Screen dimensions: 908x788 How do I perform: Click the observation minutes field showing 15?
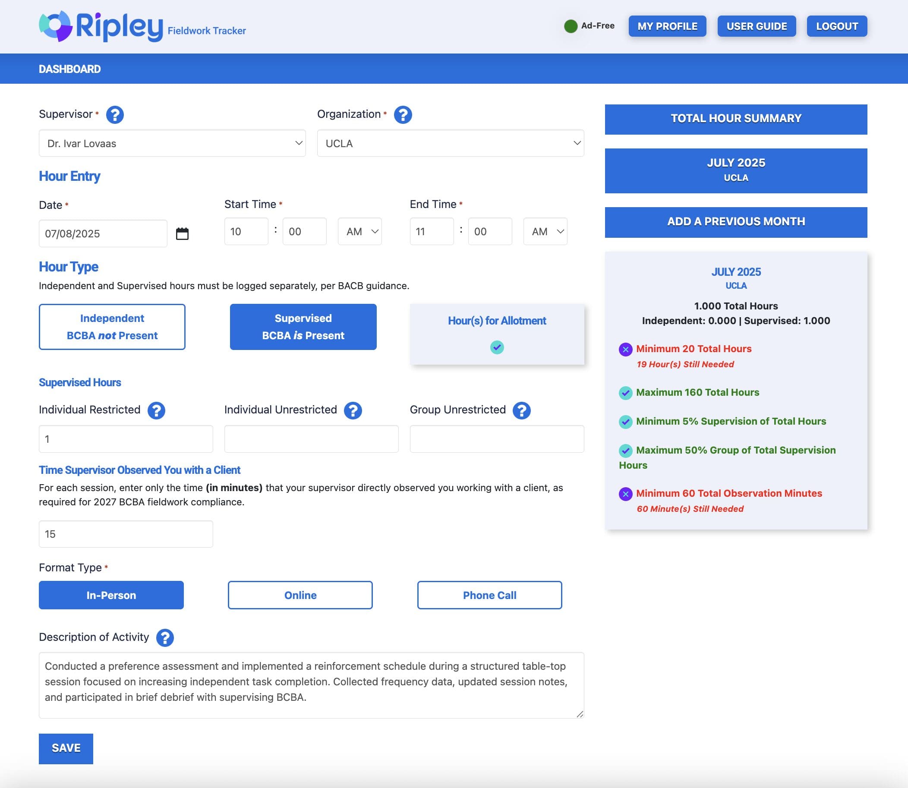pos(126,534)
